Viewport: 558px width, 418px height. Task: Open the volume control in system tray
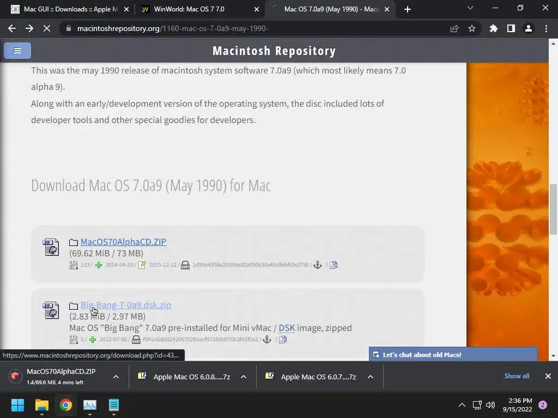coord(490,405)
